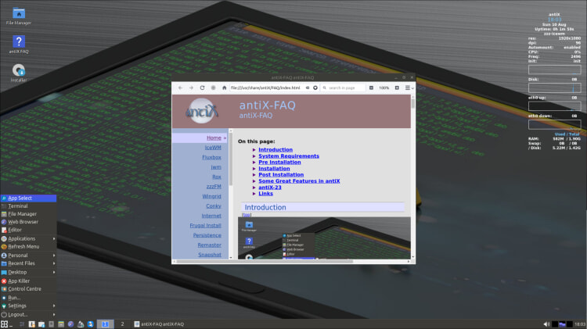Open the System Requirements link
This screenshot has height=329, width=587.
[x=289, y=156]
